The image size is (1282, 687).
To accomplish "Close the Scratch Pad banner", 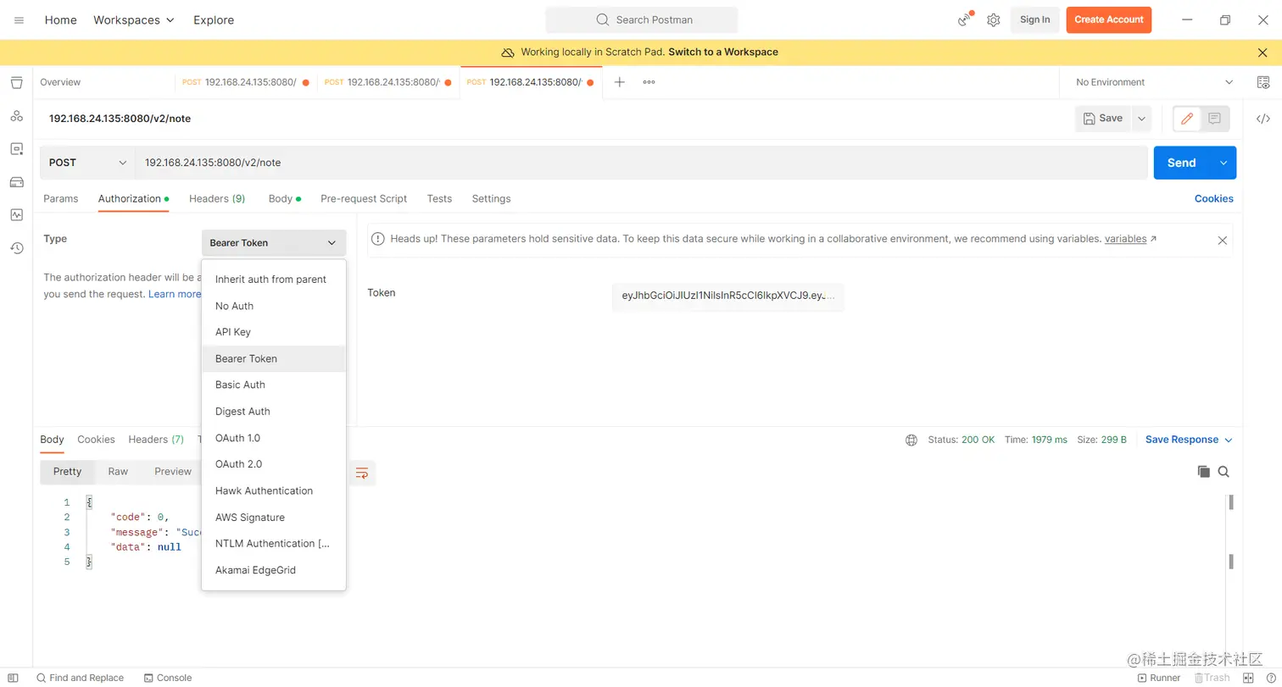I will [1262, 52].
